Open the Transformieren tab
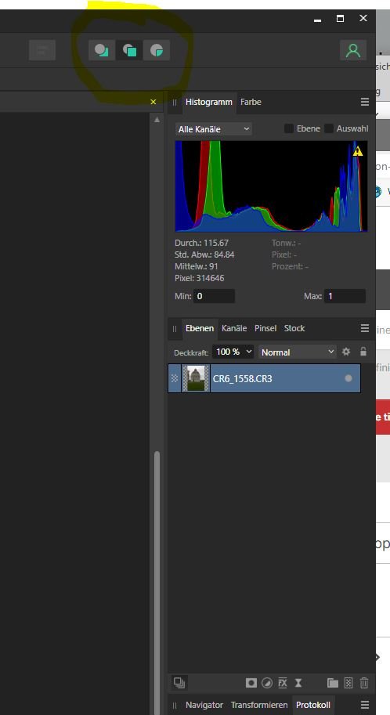The height and width of the screenshot is (715, 390). tap(259, 705)
